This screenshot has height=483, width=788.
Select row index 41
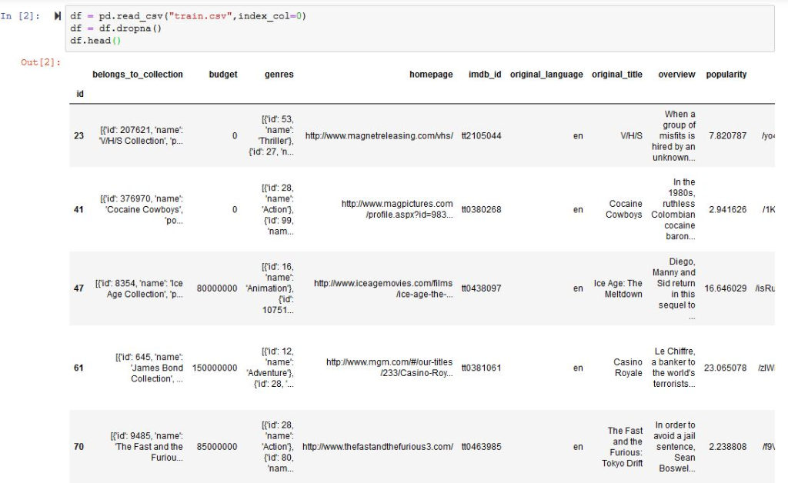click(x=79, y=209)
